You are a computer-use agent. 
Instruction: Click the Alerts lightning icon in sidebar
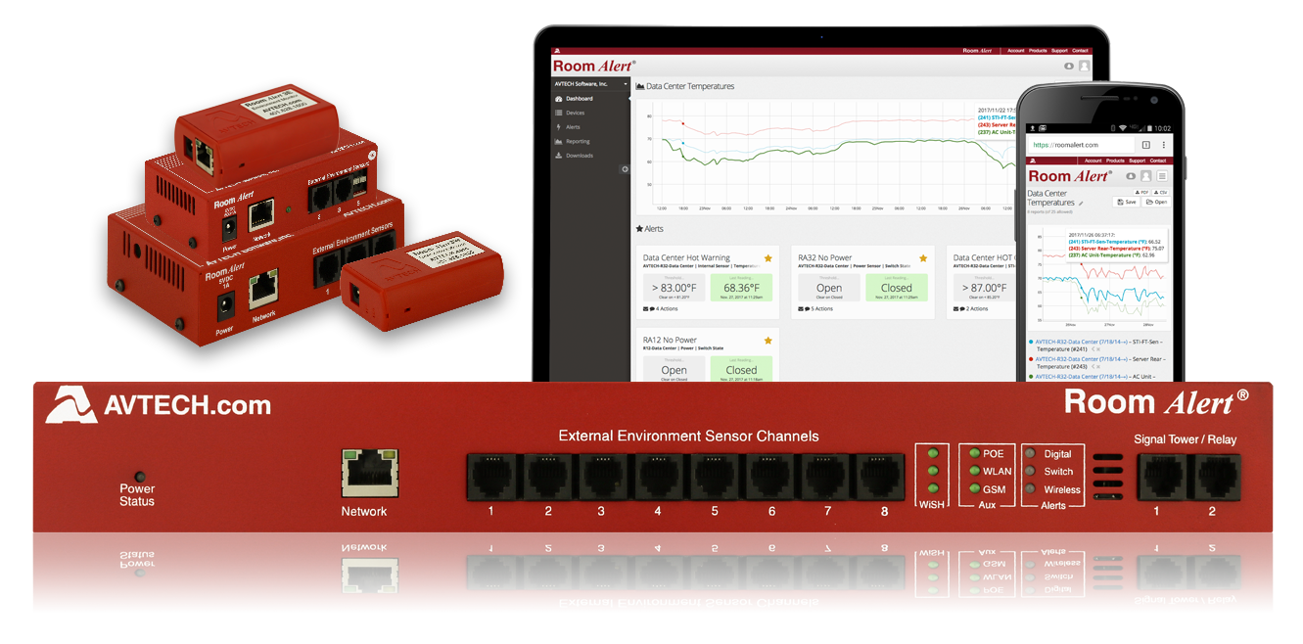tap(559, 127)
